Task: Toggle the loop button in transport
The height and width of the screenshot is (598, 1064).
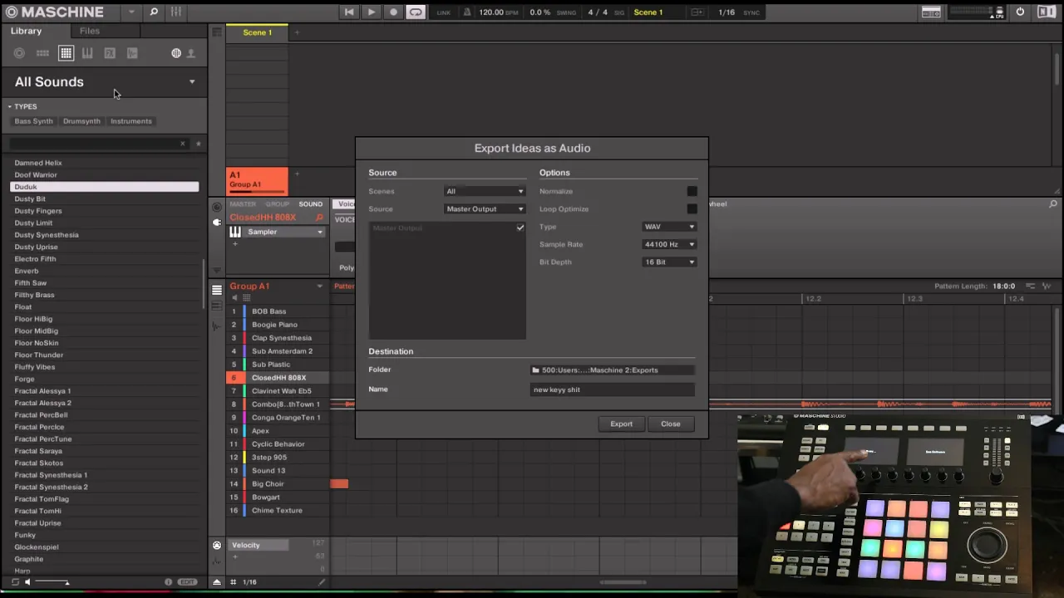Action: pyautogui.click(x=416, y=12)
